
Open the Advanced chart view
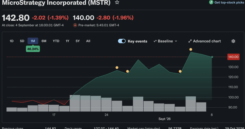pos(205,41)
